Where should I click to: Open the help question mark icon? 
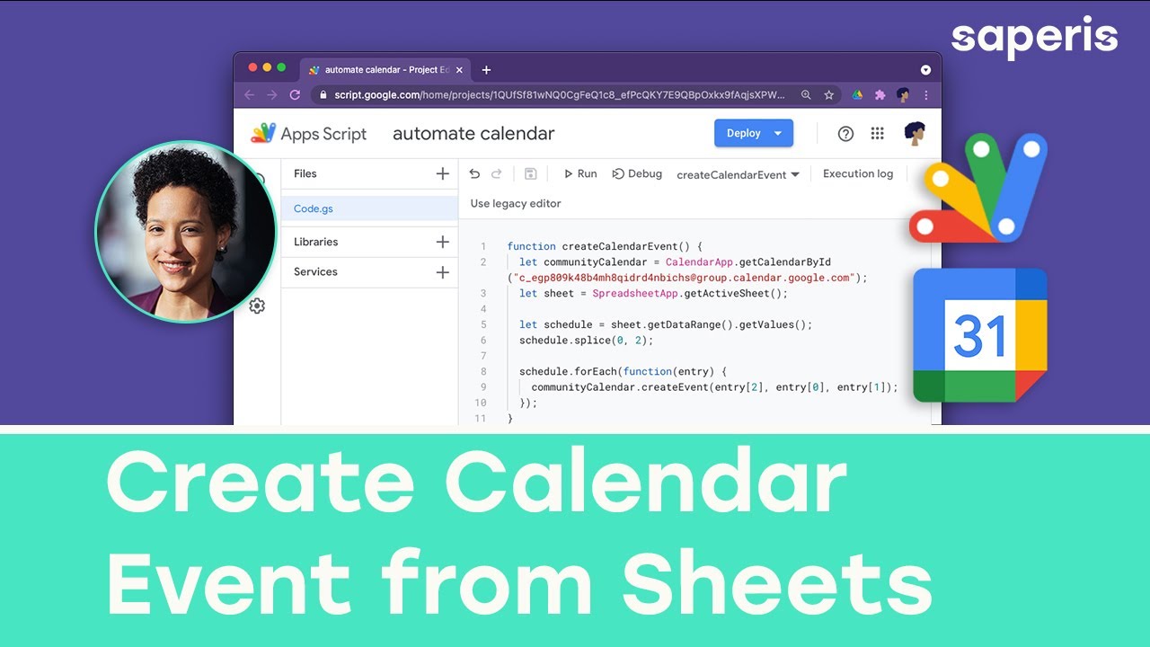(x=845, y=134)
